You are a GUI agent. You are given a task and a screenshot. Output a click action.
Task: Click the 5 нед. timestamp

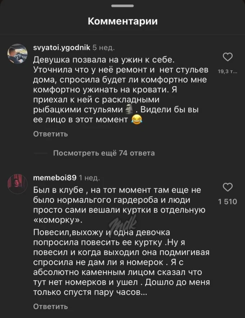click(103, 48)
